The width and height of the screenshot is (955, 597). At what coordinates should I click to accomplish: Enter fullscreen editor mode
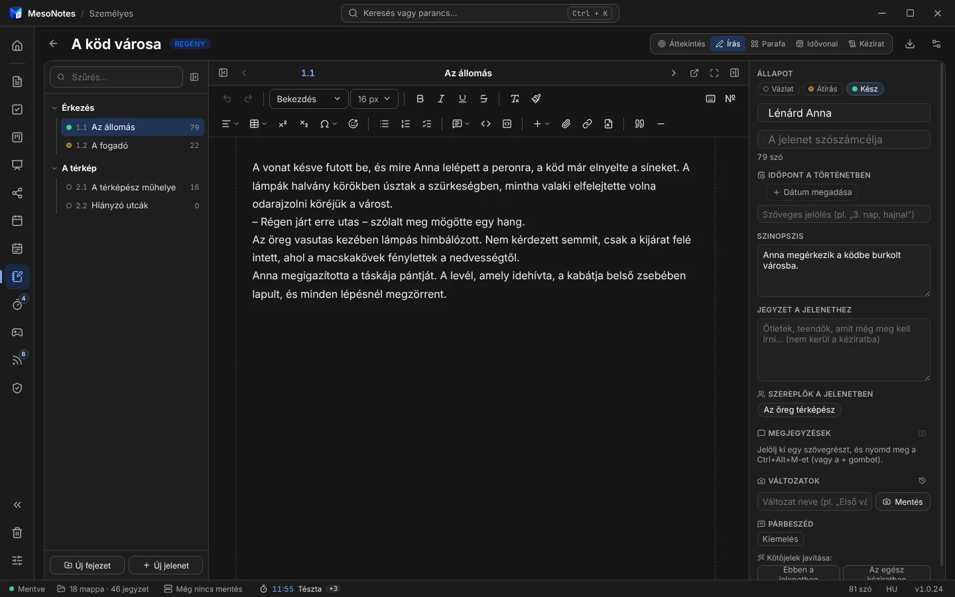pos(715,73)
